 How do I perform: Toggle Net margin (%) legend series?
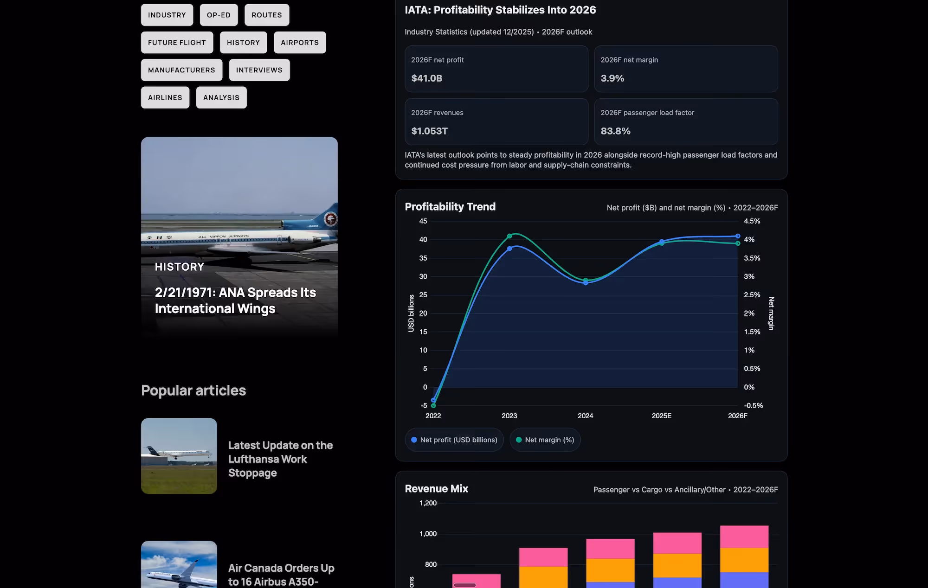point(545,440)
